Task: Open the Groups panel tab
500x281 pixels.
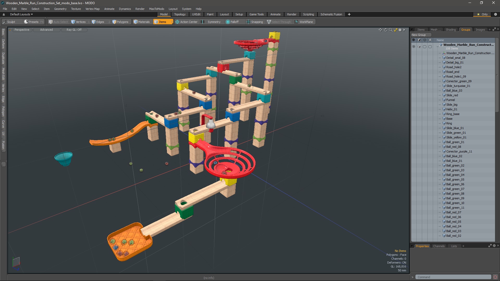Action: point(466,29)
